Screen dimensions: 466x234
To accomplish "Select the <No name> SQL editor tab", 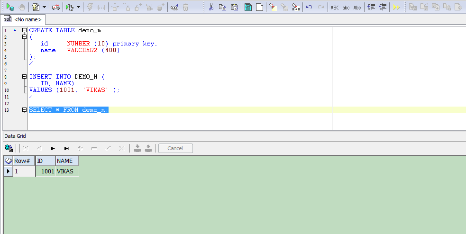I will [x=24, y=19].
